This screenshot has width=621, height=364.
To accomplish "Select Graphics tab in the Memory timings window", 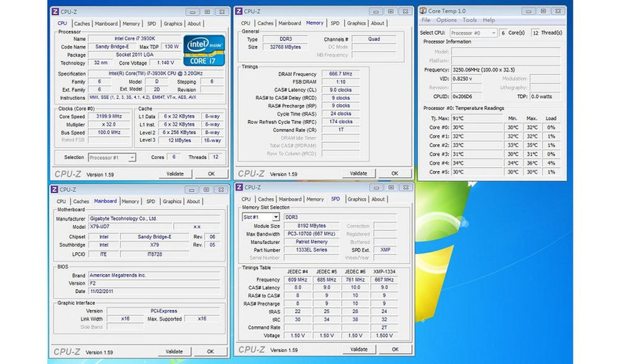I will pyautogui.click(x=356, y=23).
